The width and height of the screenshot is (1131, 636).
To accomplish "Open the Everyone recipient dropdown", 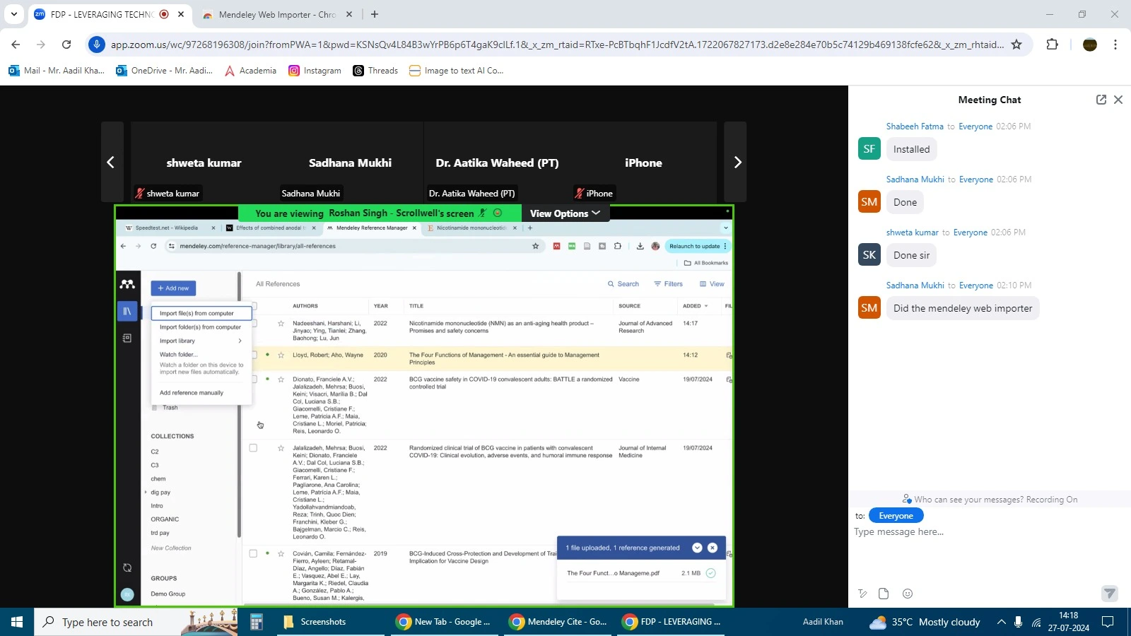I will tap(896, 516).
